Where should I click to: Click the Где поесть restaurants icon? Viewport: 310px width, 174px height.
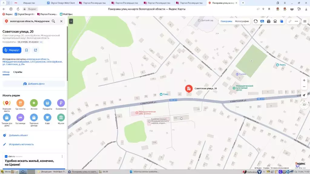[x=21, y=103]
